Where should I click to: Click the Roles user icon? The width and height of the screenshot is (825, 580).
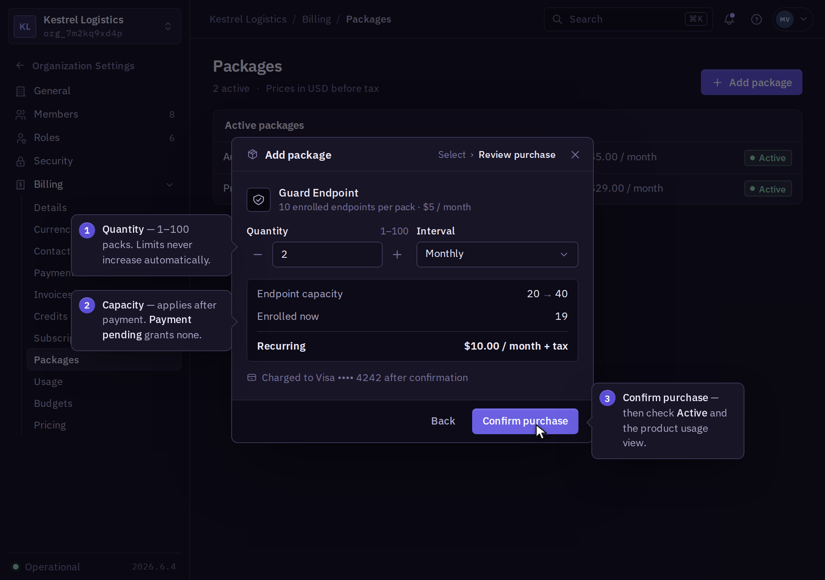click(x=21, y=138)
